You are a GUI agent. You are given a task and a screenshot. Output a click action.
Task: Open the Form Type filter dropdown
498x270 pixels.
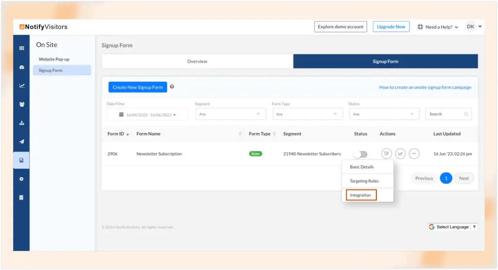coord(307,114)
